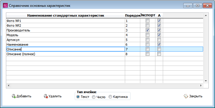Viewport: 215px width, 108px height.
Task: Click the Наименование стандартных характеристик header
Action: tap(66, 15)
